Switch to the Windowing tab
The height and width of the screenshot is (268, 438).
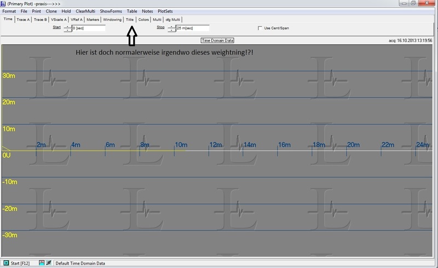tap(112, 19)
